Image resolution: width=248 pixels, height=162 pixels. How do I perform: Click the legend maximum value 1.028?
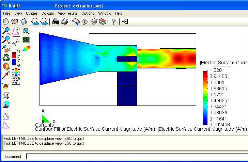click(x=216, y=70)
